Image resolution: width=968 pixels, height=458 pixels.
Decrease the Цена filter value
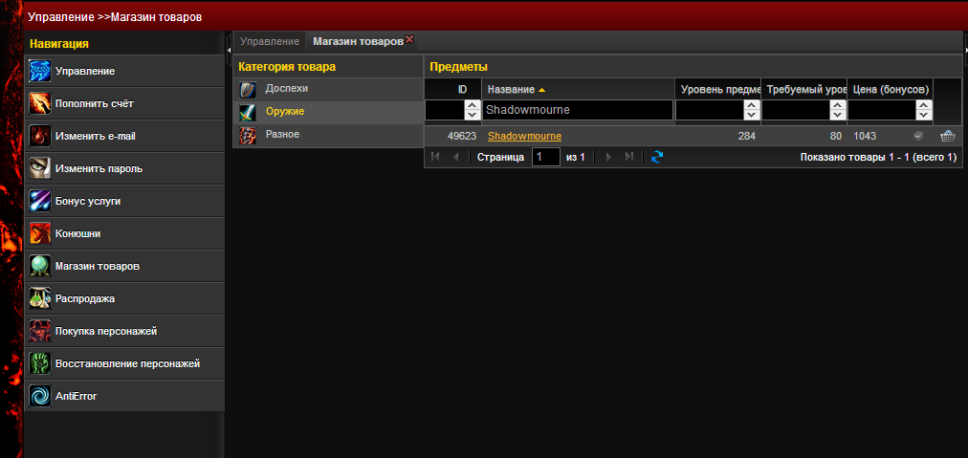(924, 116)
